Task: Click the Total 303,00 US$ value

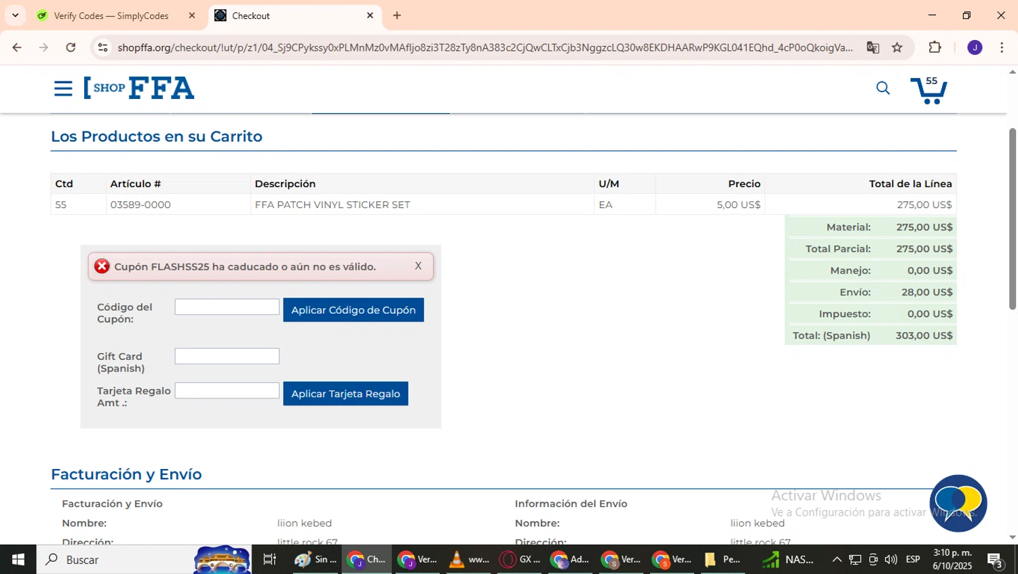Action: point(924,335)
